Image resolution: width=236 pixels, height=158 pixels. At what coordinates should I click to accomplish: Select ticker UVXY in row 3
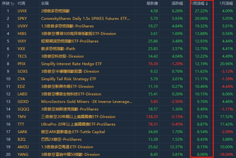[x=23, y=26]
